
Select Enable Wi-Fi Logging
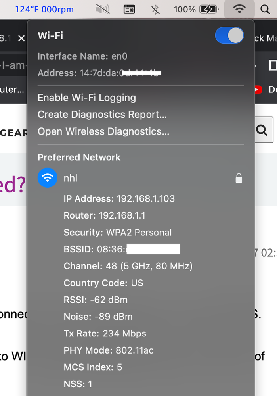[x=87, y=98]
